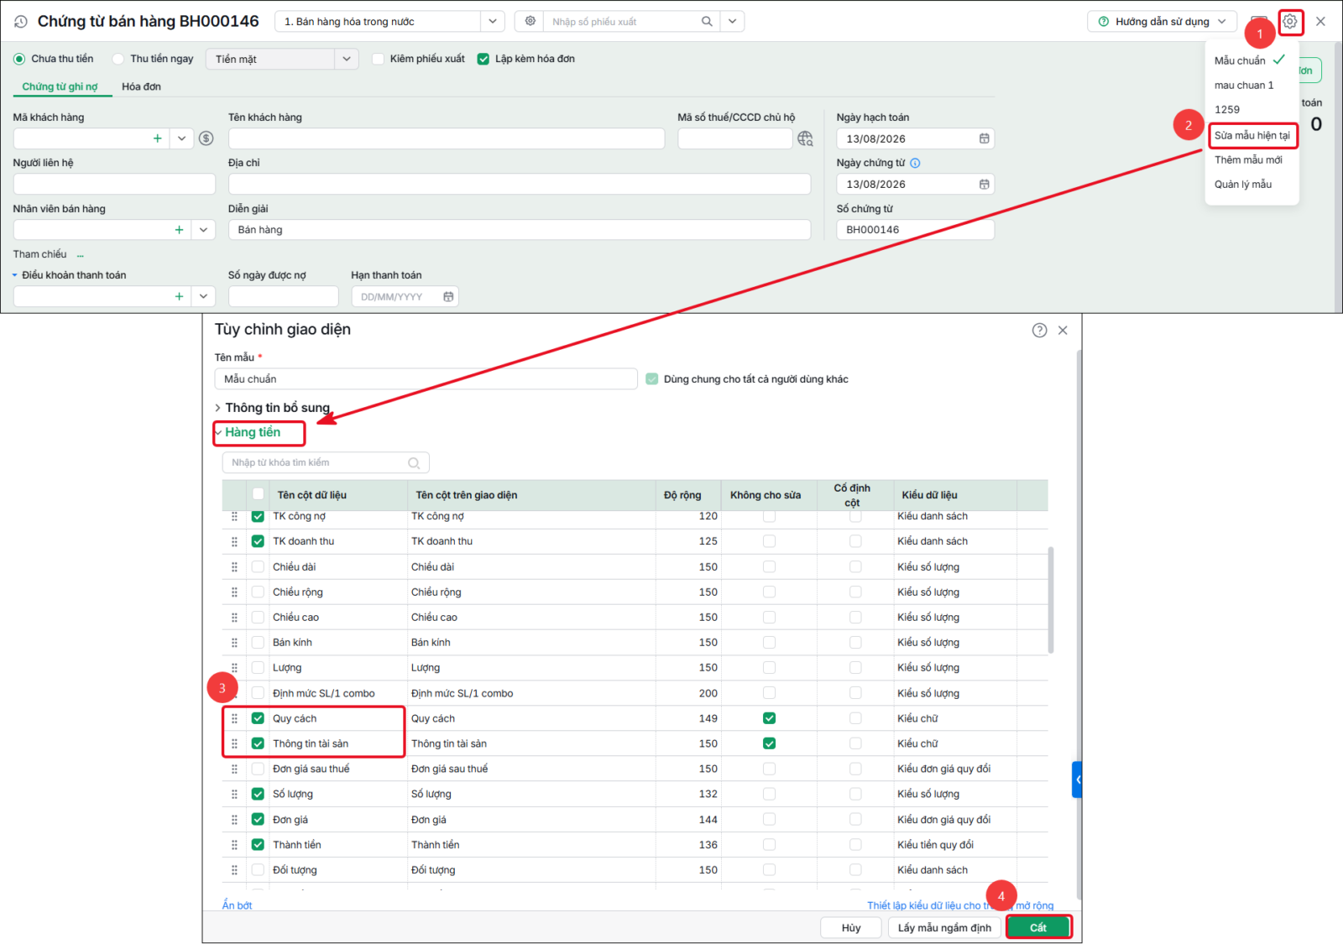
Task: Focus the Tên mẫu input field
Action: [426, 379]
